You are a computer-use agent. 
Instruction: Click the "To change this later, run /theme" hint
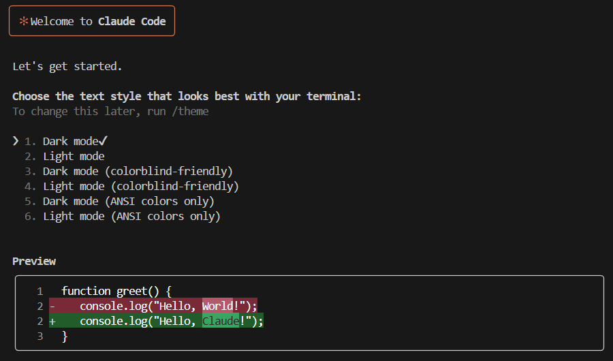pos(110,112)
